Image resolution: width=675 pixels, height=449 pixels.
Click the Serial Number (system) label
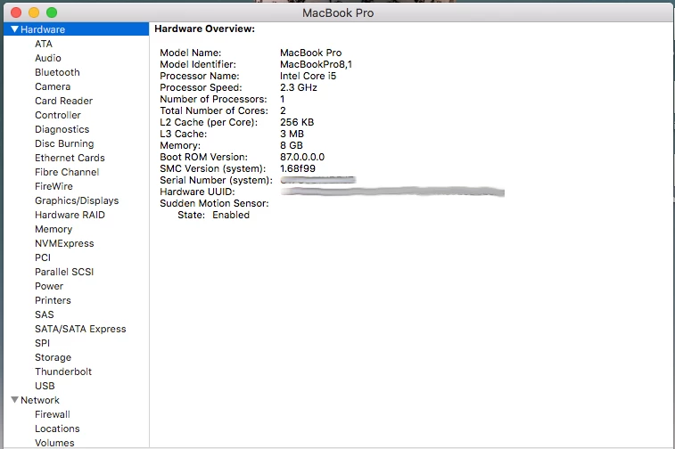tap(216, 180)
